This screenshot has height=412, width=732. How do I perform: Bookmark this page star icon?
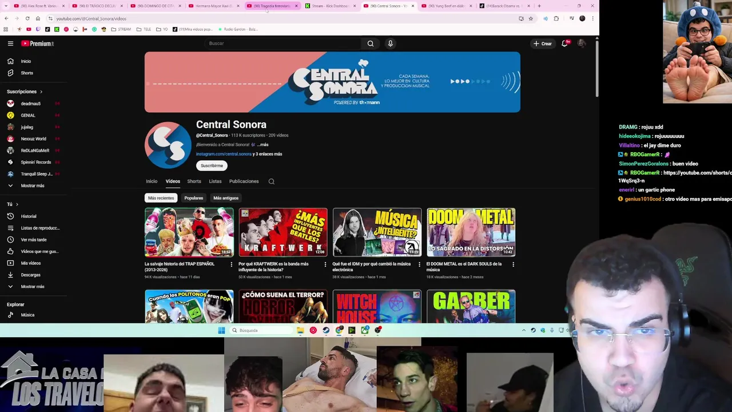click(x=531, y=18)
